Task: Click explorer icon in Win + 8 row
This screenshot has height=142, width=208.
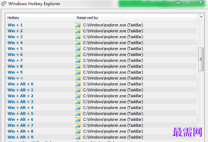Action: [78, 67]
